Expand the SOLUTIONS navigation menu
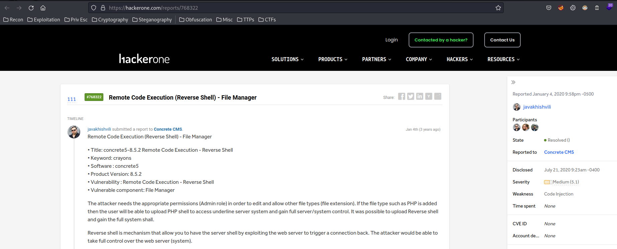 click(x=288, y=59)
